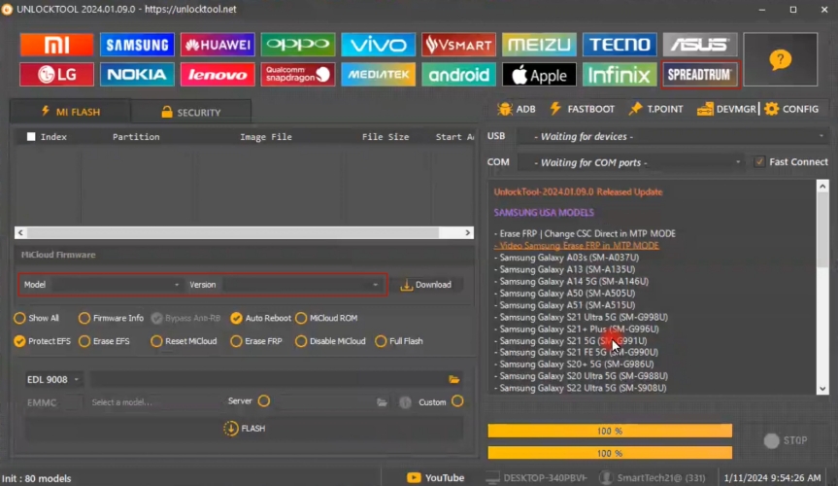Screen dimensions: 838x486
Task: Click the log panel scroll up arrow
Action: coord(822,187)
